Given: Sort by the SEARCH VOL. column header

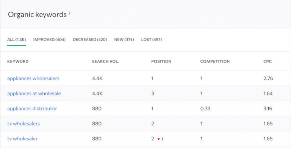Looking at the screenshot, I should point(106,61).
